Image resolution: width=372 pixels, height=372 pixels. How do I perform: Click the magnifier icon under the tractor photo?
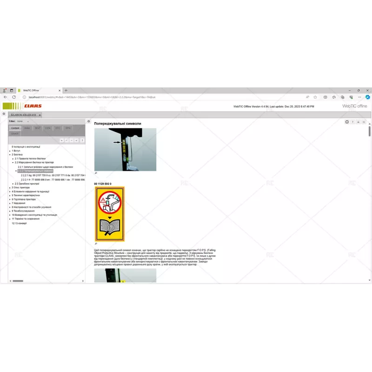(x=95, y=173)
